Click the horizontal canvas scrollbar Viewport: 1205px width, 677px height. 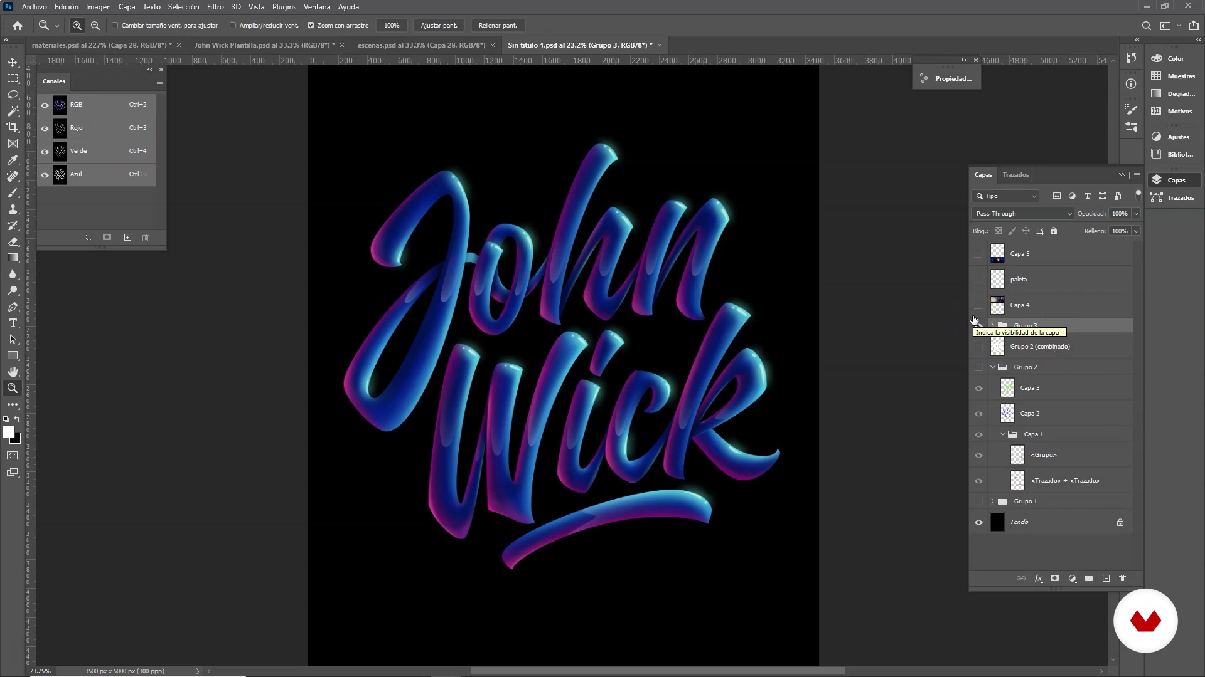click(x=657, y=671)
